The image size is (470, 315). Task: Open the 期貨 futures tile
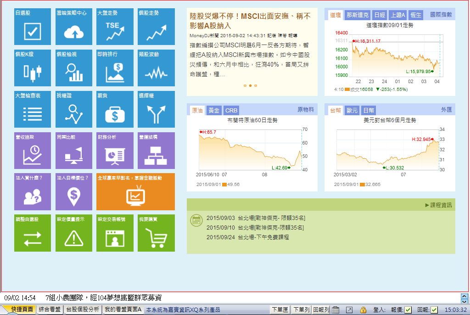click(x=115, y=109)
